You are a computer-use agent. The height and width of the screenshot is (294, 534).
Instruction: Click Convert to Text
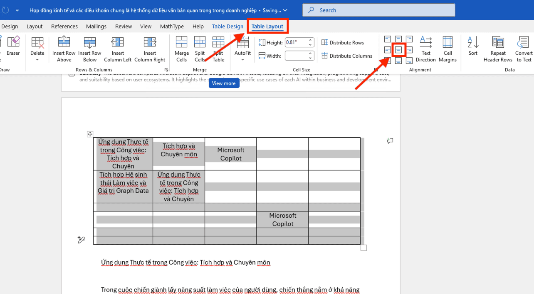(x=523, y=49)
